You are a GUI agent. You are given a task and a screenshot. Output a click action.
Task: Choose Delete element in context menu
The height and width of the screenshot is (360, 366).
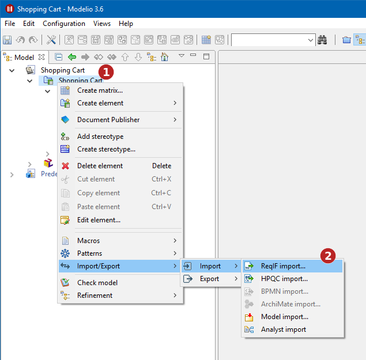120,166
